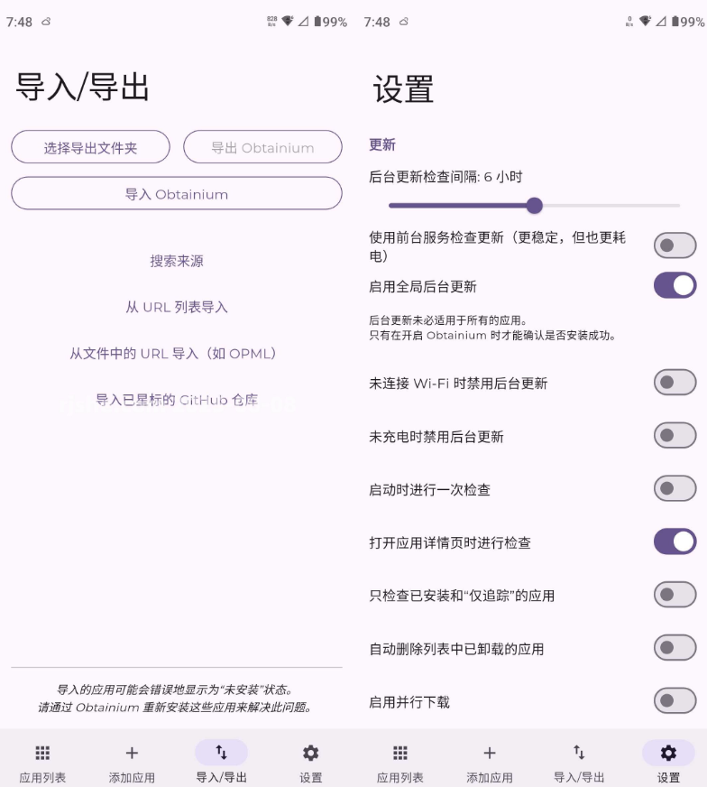This screenshot has width=707, height=787.
Task: Adjust 后台更新检查间隔 slider handle
Action: [535, 205]
